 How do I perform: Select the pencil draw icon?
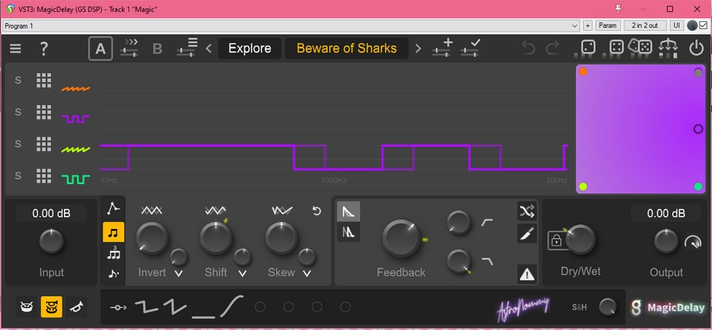click(x=527, y=234)
